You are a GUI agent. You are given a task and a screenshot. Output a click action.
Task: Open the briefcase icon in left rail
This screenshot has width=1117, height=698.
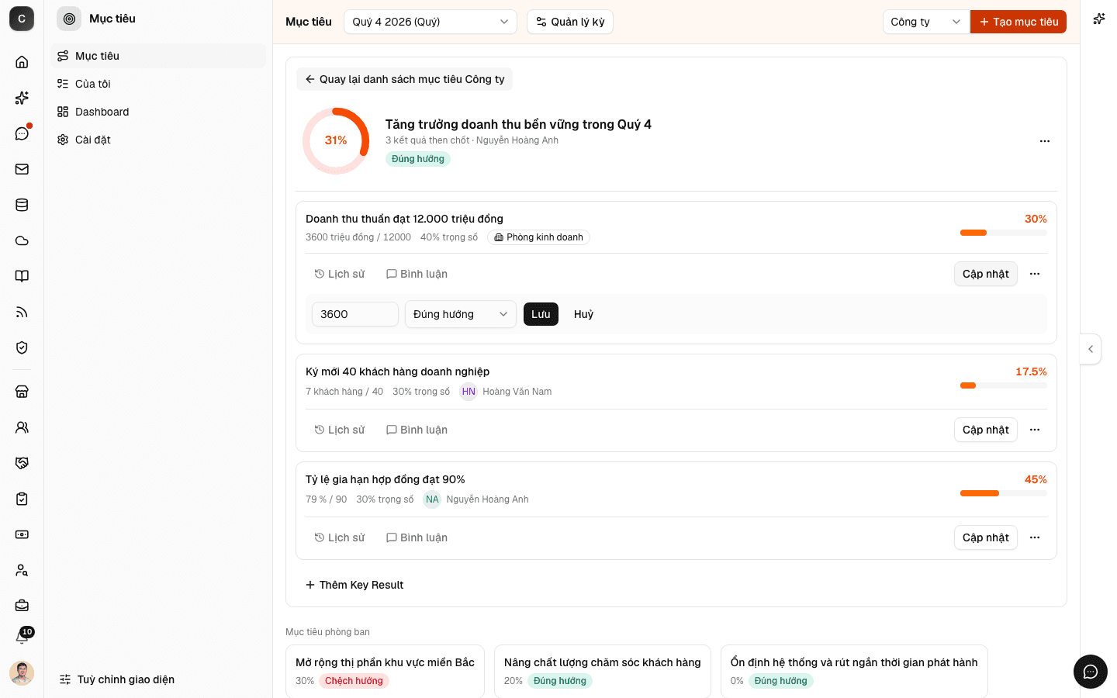[22, 606]
